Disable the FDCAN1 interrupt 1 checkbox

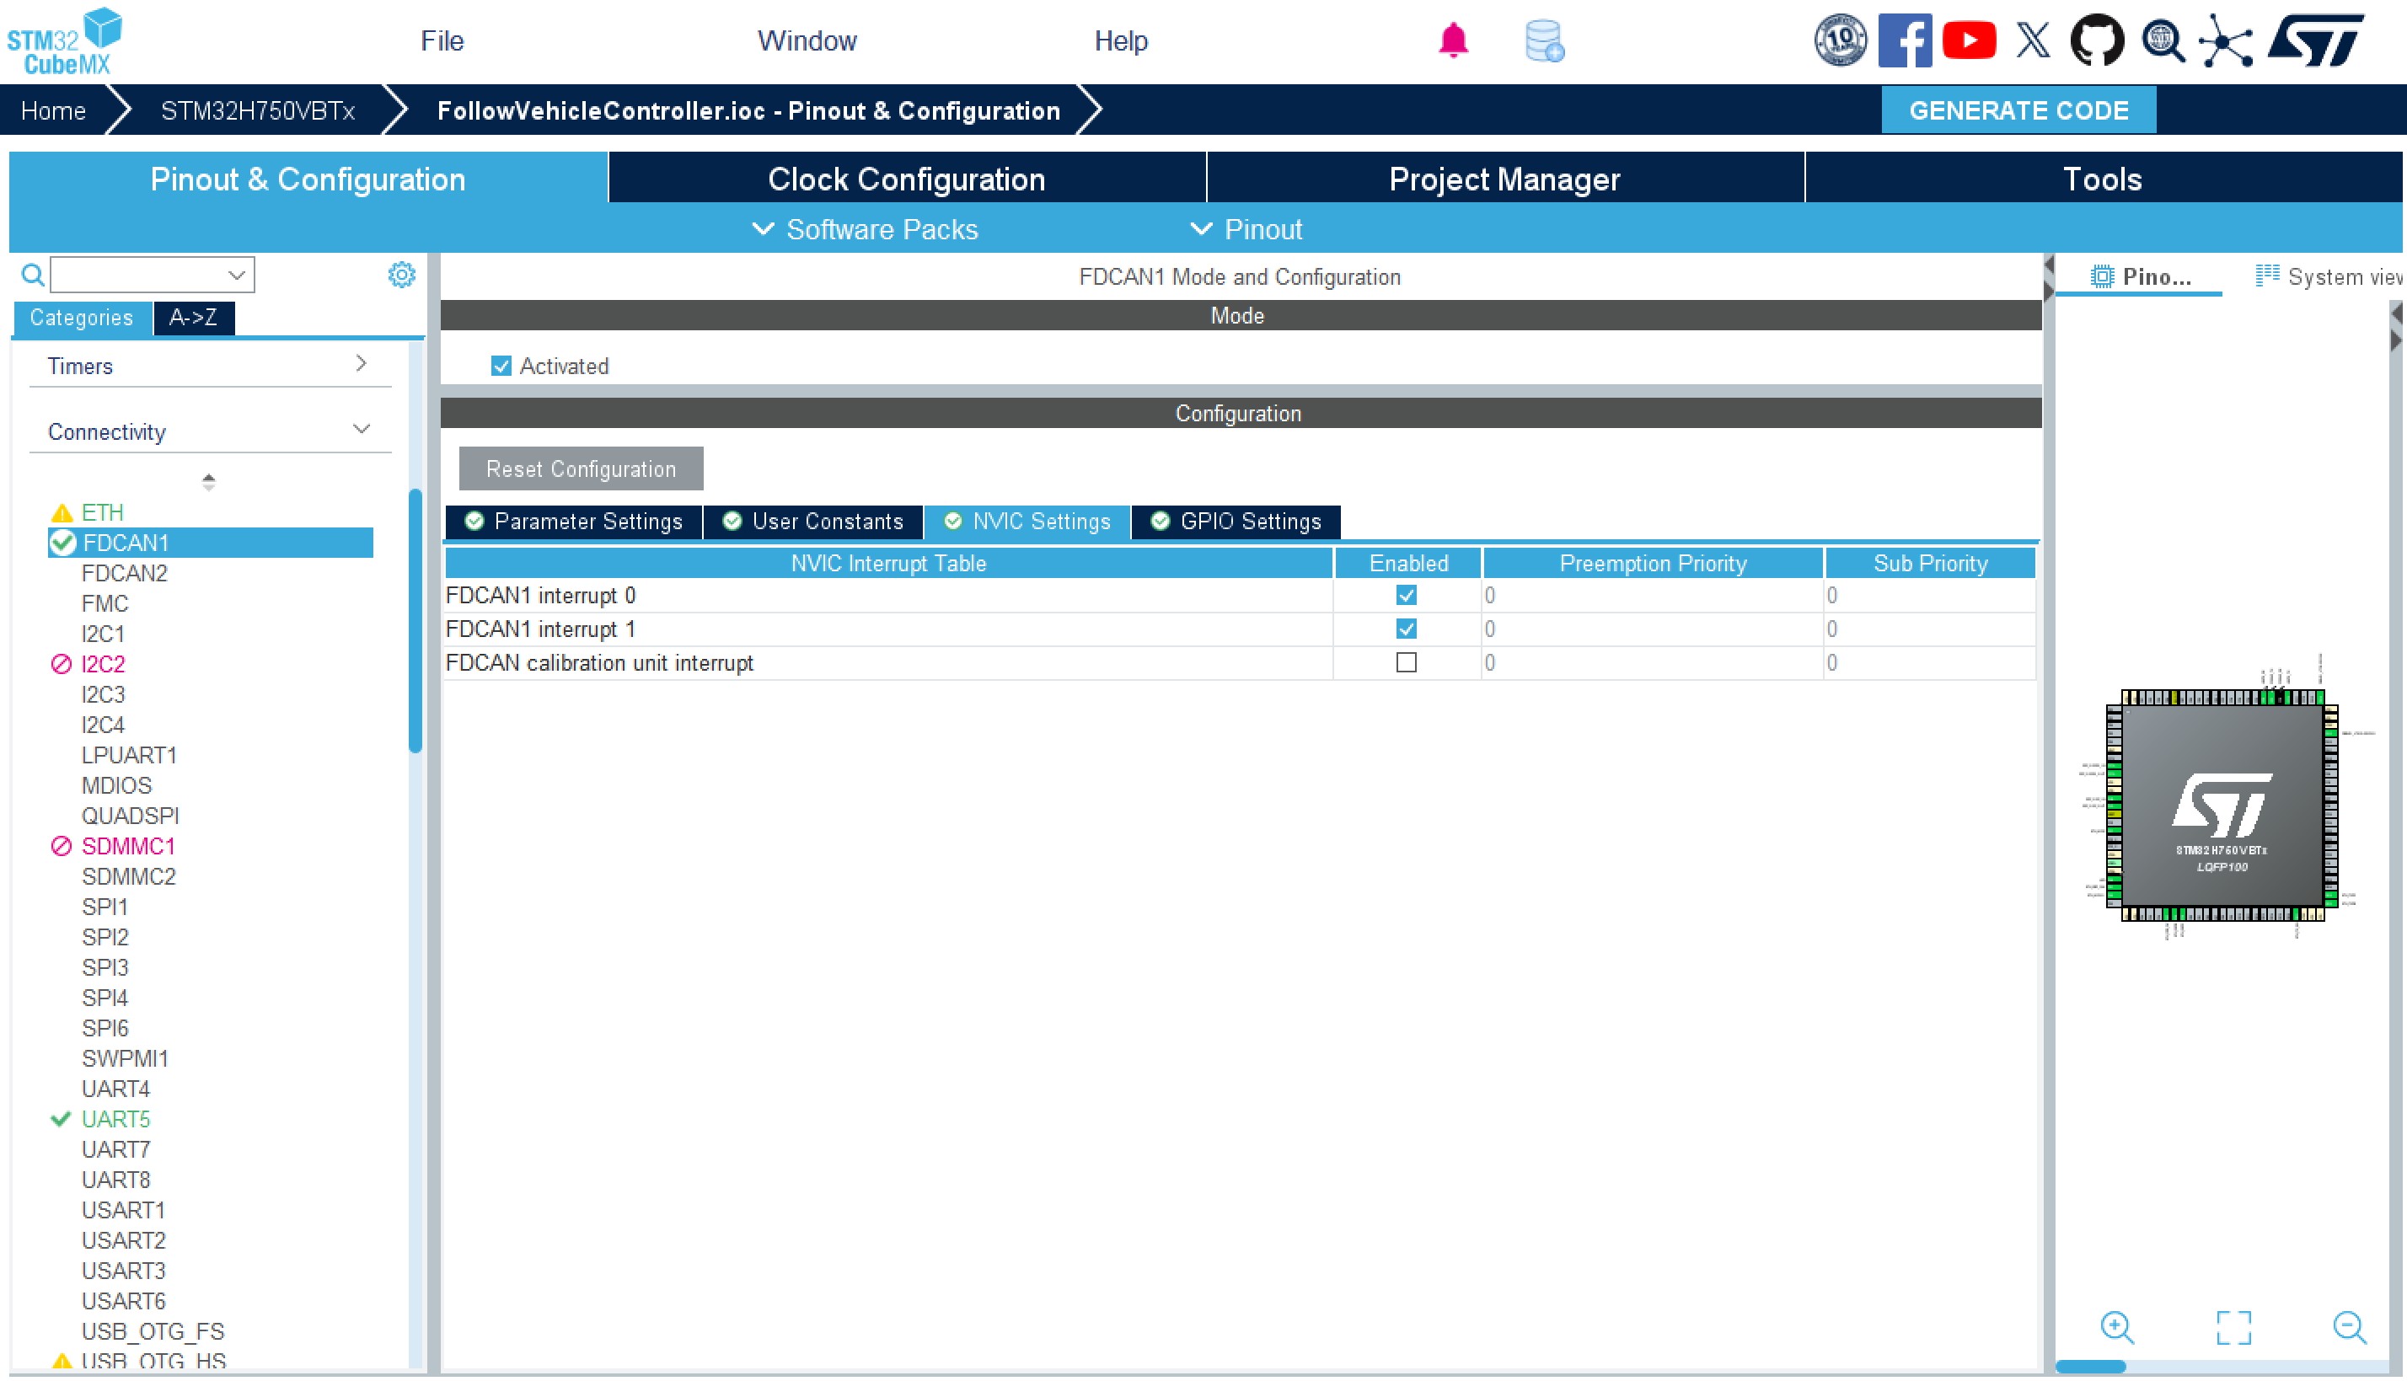(x=1406, y=629)
